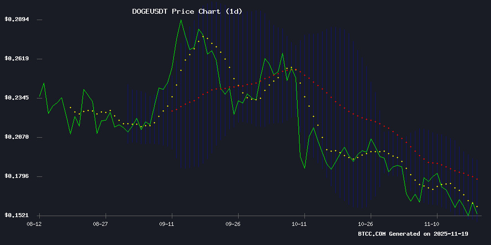Click the 2025-11-19 generation date text
Image resolution: width=491 pixels, height=245 pixels.
click(x=453, y=234)
